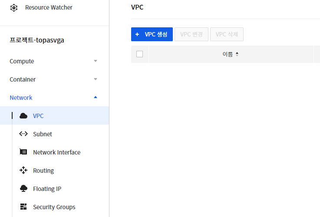Open the Container section
This screenshot has height=217, width=320.
click(x=23, y=79)
